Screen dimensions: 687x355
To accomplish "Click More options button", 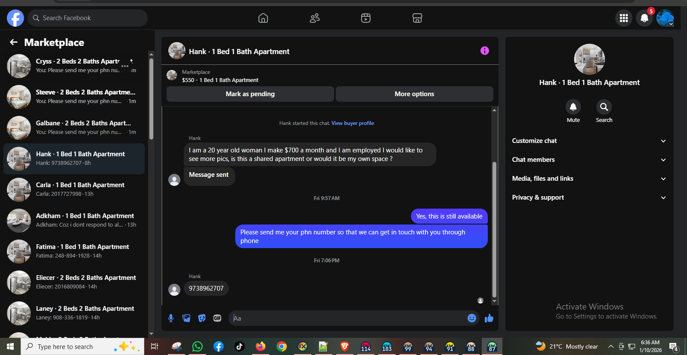I will tap(414, 94).
